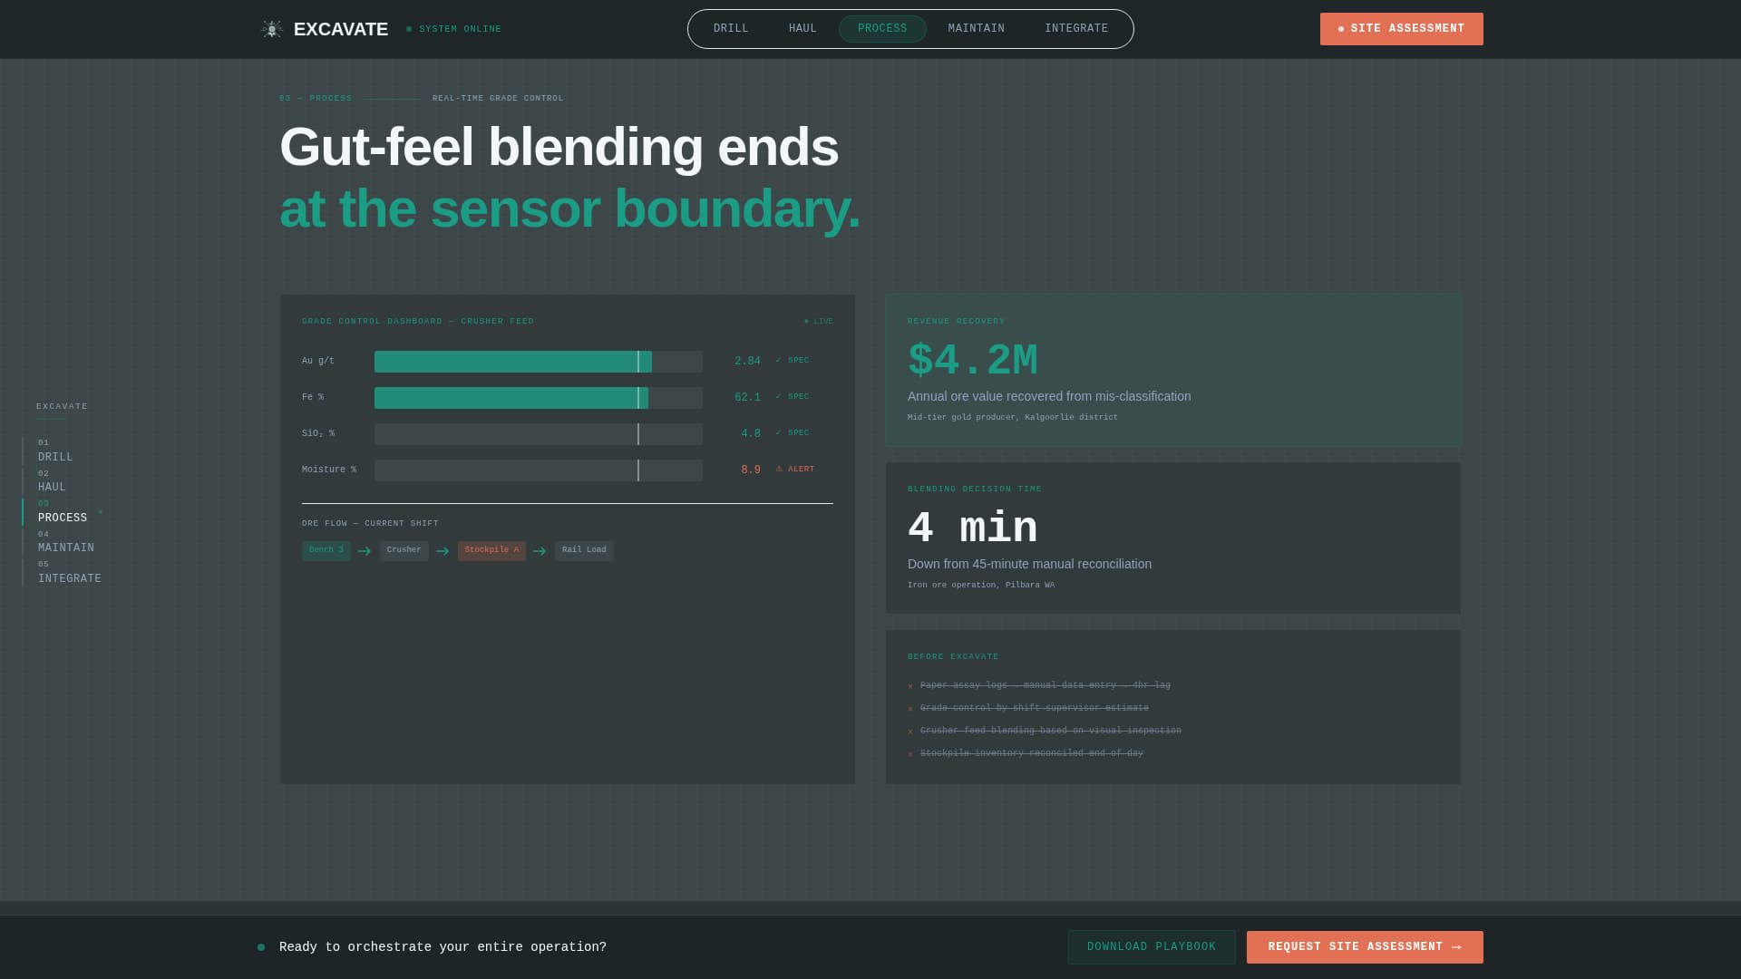Click the x marker before Paper assay logs
The image size is (1741, 979).
click(x=910, y=686)
